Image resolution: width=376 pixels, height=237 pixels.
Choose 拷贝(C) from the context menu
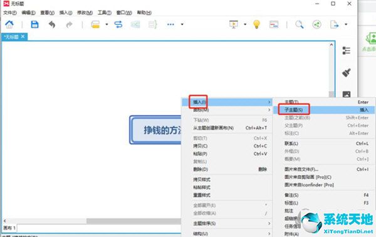pos(227,146)
